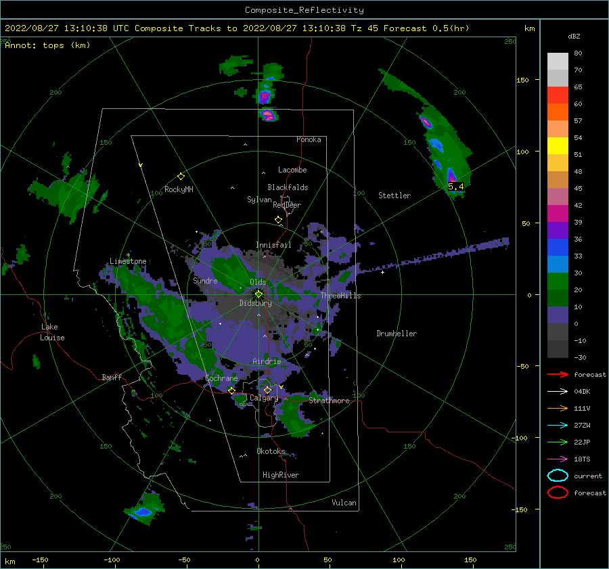
Task: Click the Lacombe city label
Action: pos(292,170)
